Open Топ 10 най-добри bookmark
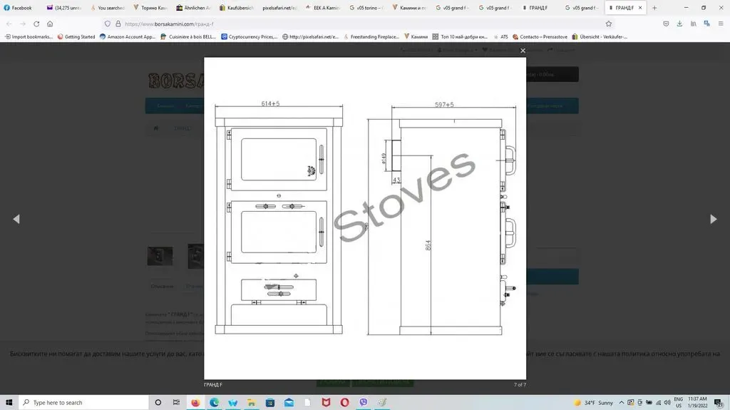The height and width of the screenshot is (410, 730). 460,37
